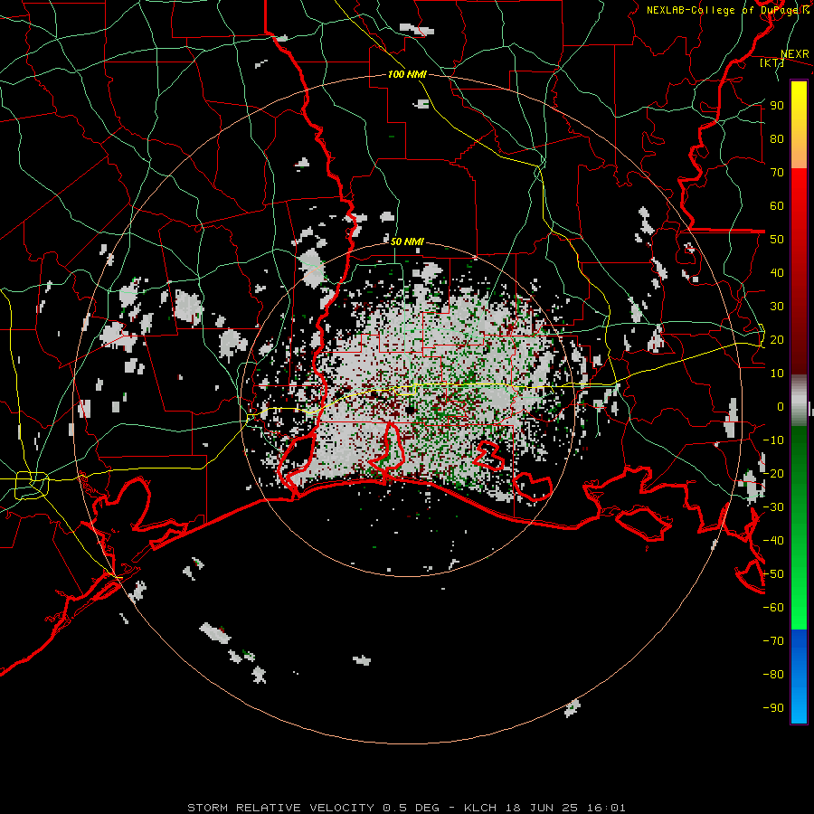Click the STORM RELATIVE VELOCITY product title
This screenshot has height=814, width=814.
280,808
